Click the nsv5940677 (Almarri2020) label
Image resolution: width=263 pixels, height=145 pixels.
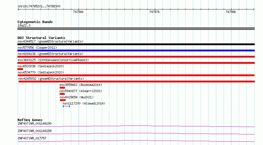(81, 91)
